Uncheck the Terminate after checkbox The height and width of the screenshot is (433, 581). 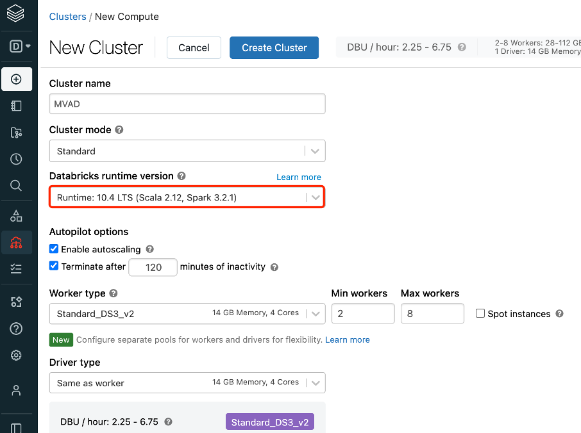[54, 266]
